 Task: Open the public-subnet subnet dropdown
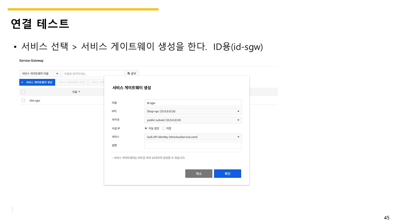click(193, 120)
